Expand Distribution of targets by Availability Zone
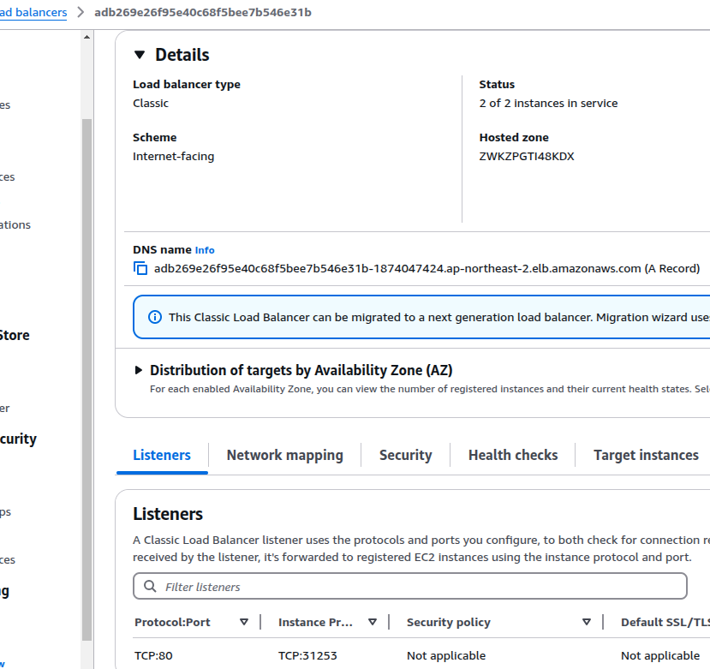The image size is (710, 669). pos(139,370)
